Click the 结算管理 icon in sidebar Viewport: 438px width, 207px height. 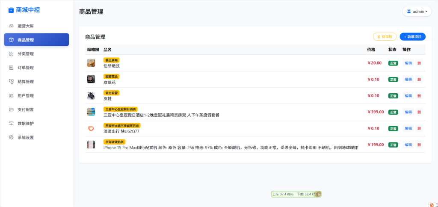(x=11, y=82)
